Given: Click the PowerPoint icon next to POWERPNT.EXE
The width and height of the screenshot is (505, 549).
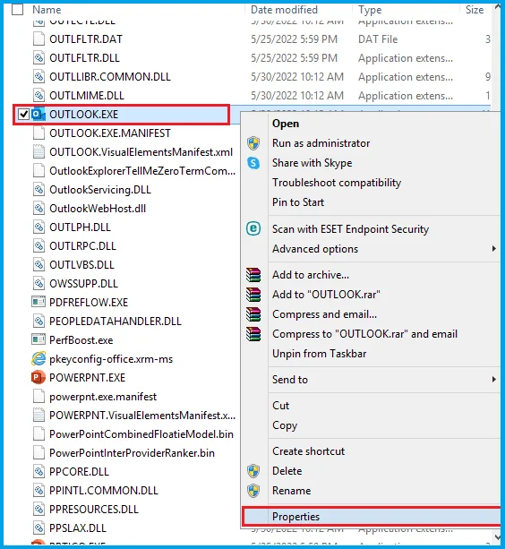Looking at the screenshot, I should pos(39,377).
